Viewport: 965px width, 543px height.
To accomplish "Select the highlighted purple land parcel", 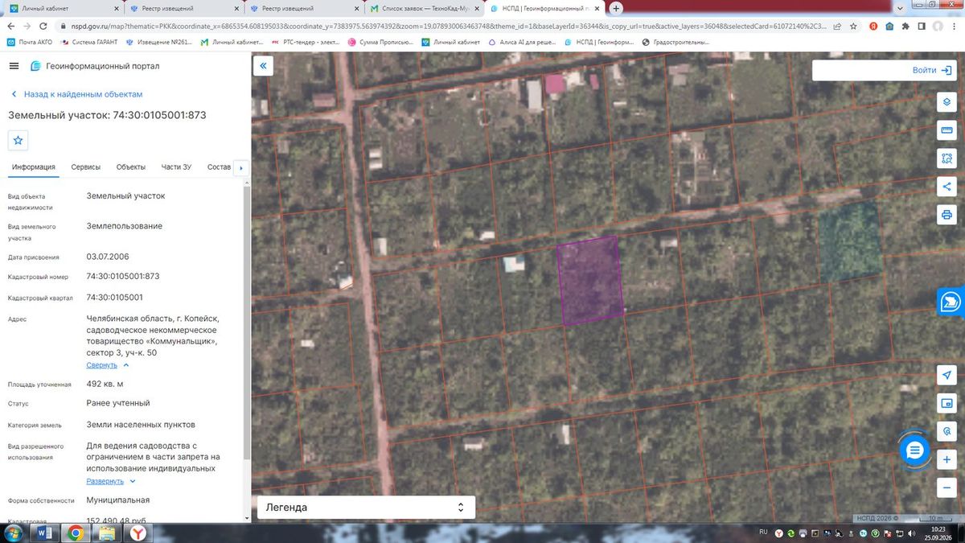I will (591, 280).
